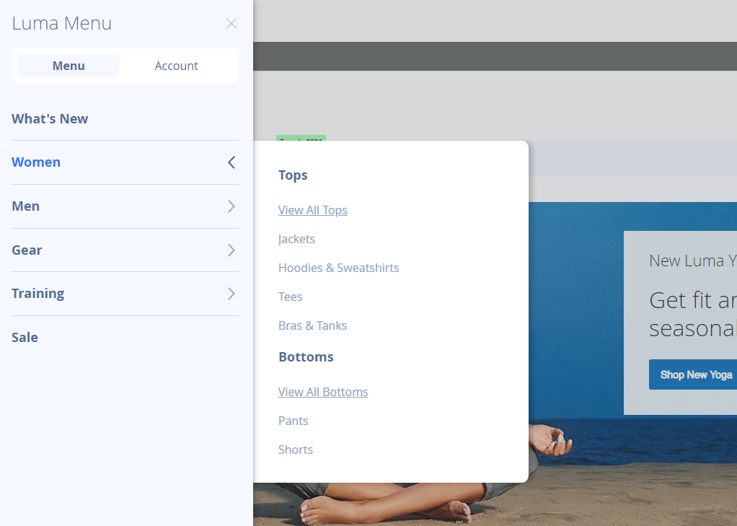Close the Luma Menu panel
The width and height of the screenshot is (737, 526).
coord(231,24)
